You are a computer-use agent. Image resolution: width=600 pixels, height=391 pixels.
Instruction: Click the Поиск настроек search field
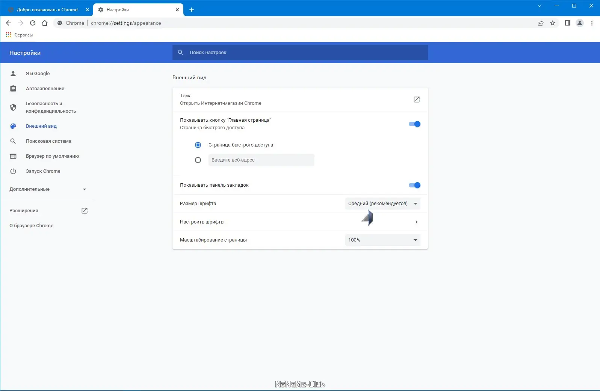(x=300, y=53)
